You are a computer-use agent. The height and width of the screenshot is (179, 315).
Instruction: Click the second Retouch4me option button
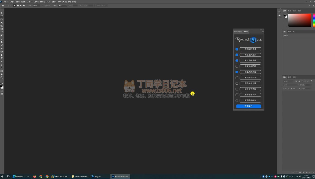[250, 55]
